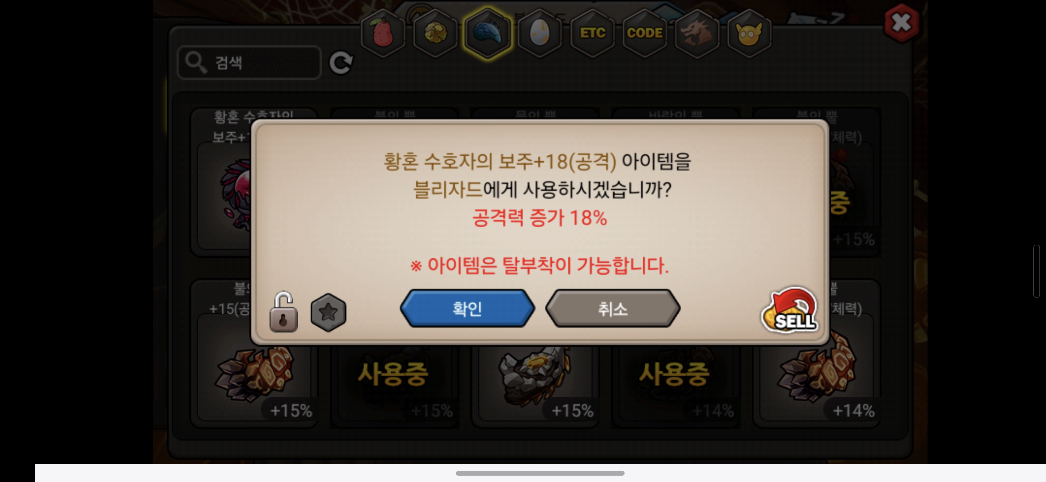
Task: Switch to the ETC tab
Action: tap(592, 33)
